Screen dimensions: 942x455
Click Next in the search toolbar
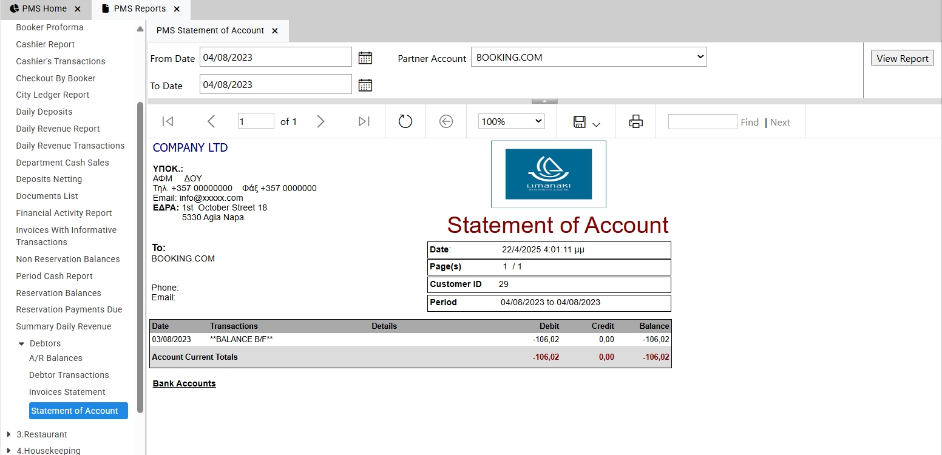[780, 122]
